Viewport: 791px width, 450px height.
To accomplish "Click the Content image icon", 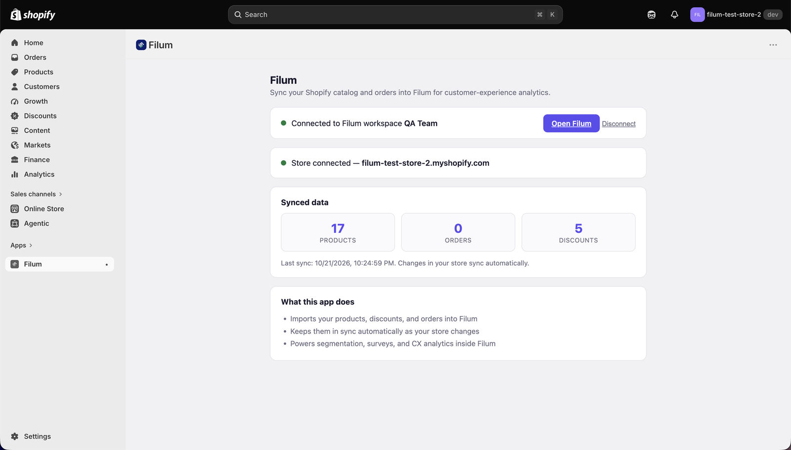I will [15, 130].
